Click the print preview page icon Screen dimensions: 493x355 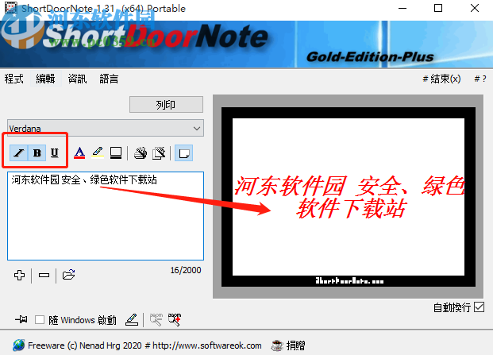tap(159, 152)
